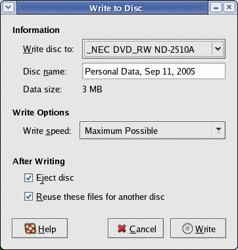Click the Reuse these files label text
Viewport: 238px width, 250px height.
[101, 197]
